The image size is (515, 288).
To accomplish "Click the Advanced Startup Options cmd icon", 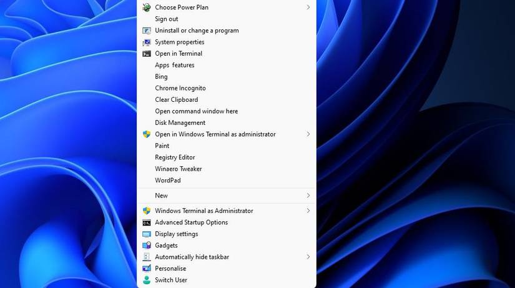I will click(x=147, y=222).
